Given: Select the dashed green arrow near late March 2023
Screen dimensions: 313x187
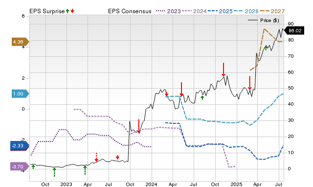Looking at the screenshot, I should (x=85, y=170).
